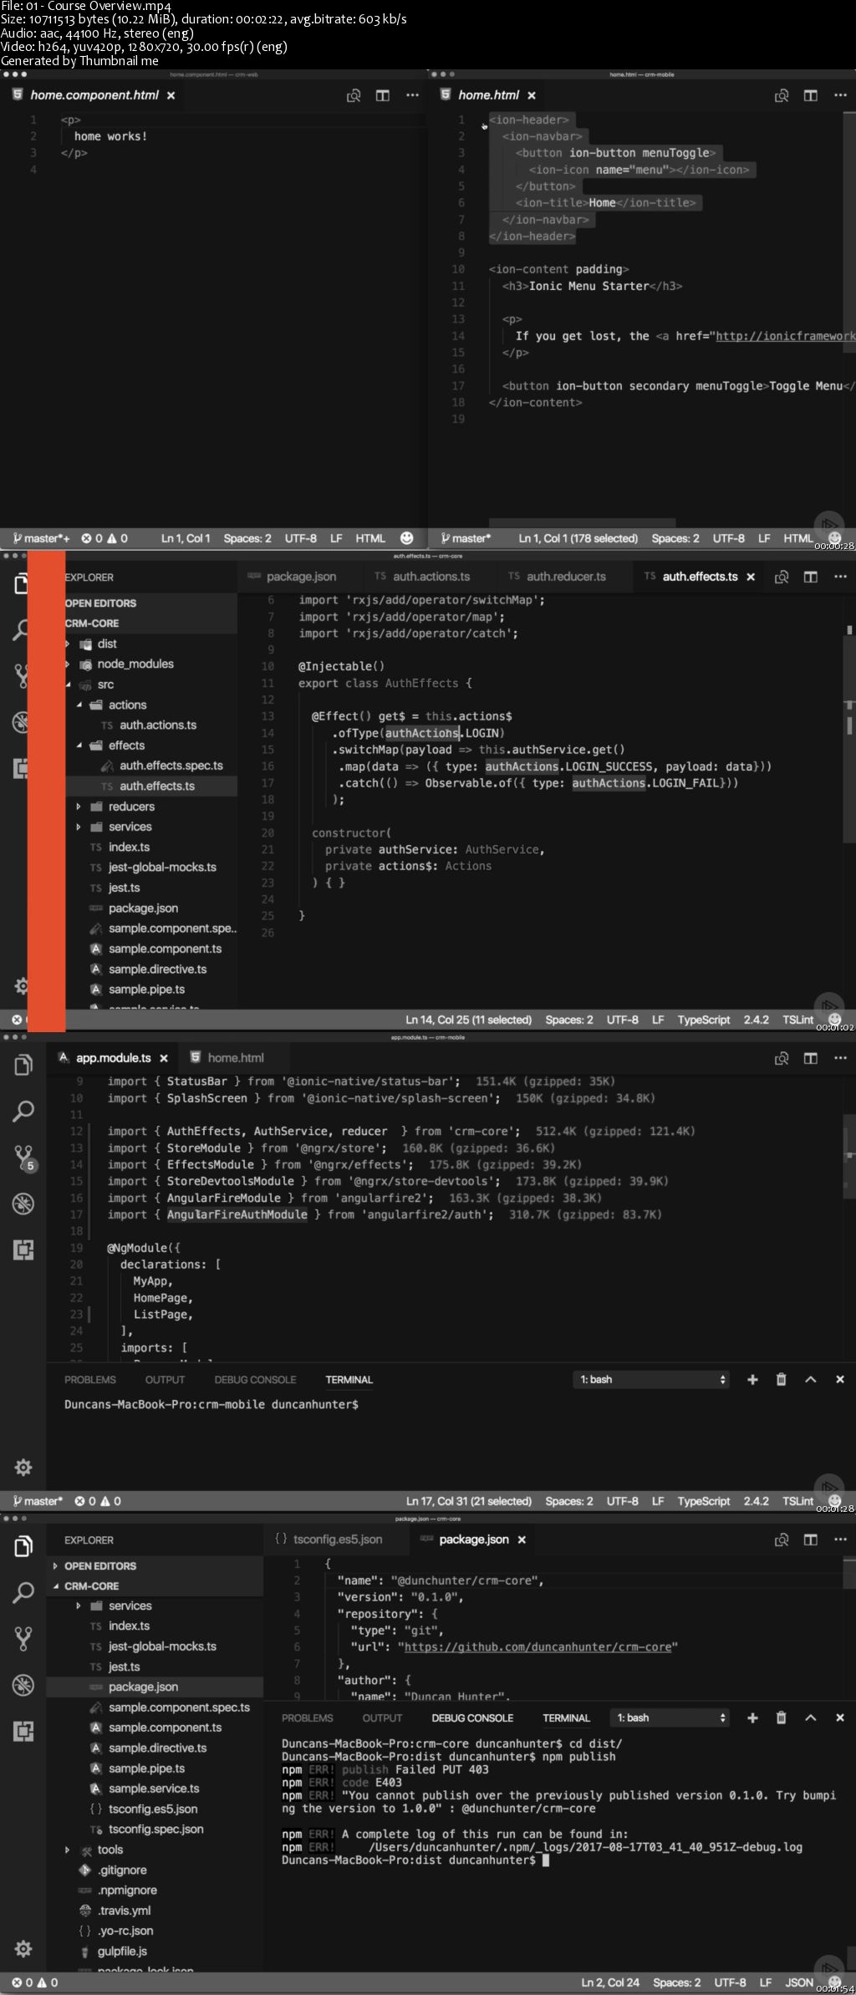Select gulpfile.js in bottom explorer

pyautogui.click(x=122, y=1951)
